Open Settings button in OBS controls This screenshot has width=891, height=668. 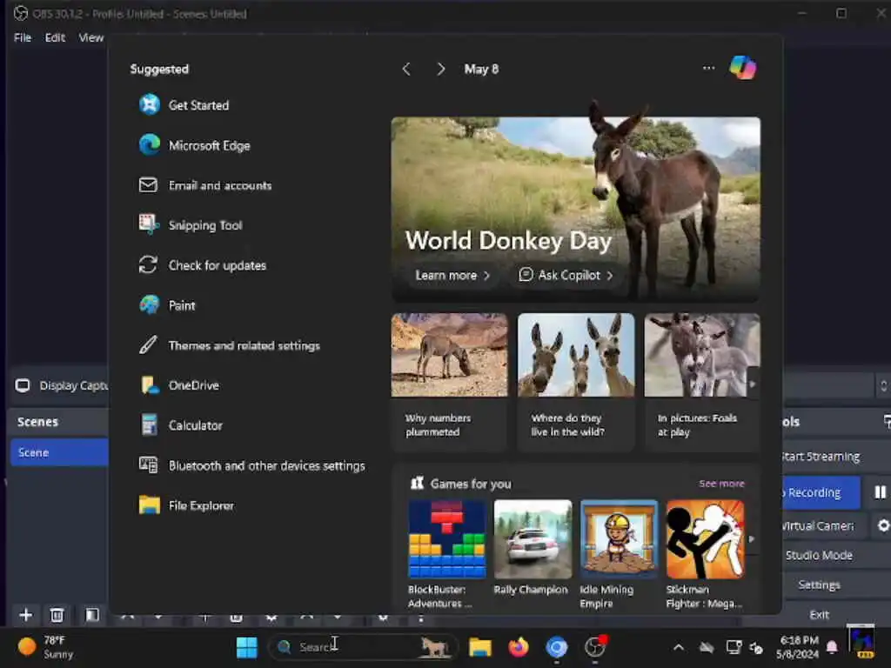pyautogui.click(x=819, y=584)
